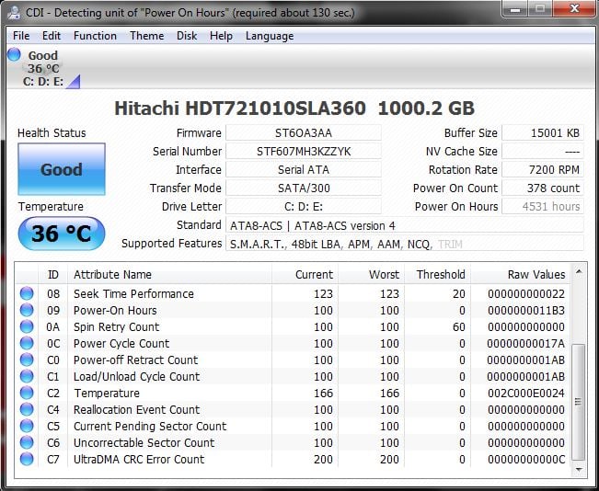Click status orb for Temperature attribute row

coord(27,393)
